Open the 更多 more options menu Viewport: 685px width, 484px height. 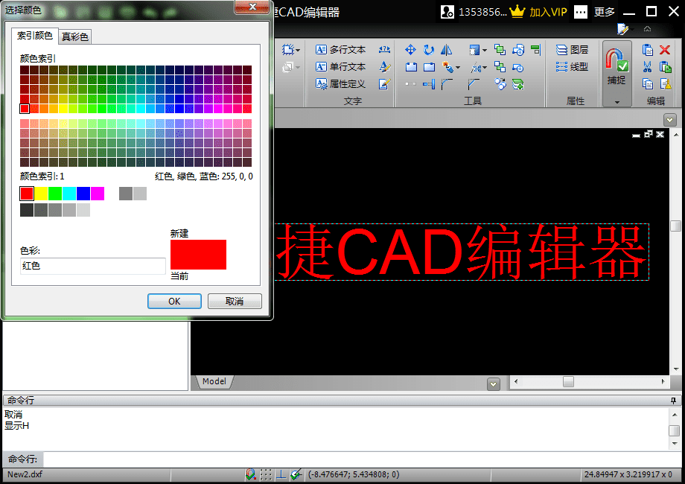[x=596, y=11]
